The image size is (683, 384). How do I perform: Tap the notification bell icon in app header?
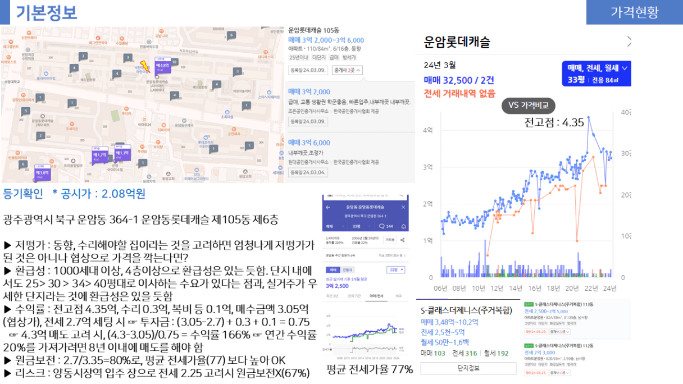(x=404, y=226)
